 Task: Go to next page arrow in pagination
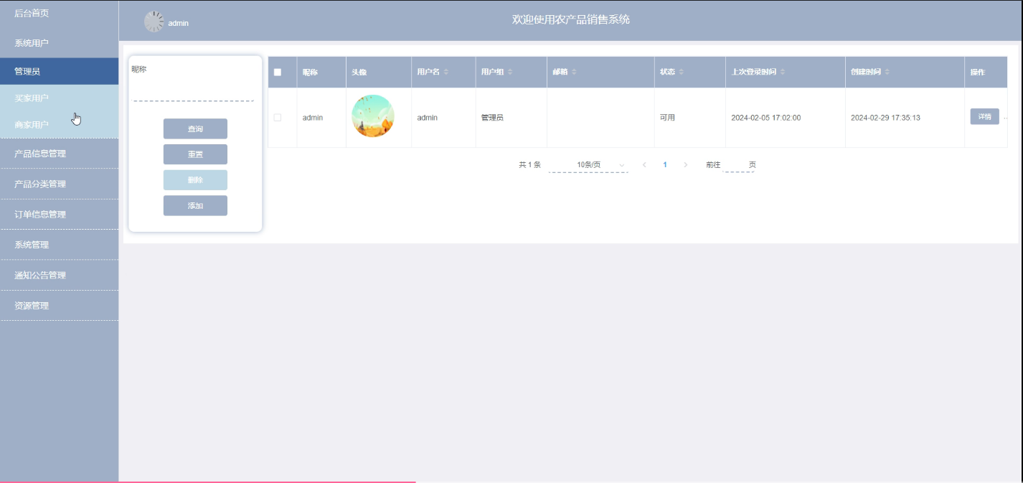[686, 165]
